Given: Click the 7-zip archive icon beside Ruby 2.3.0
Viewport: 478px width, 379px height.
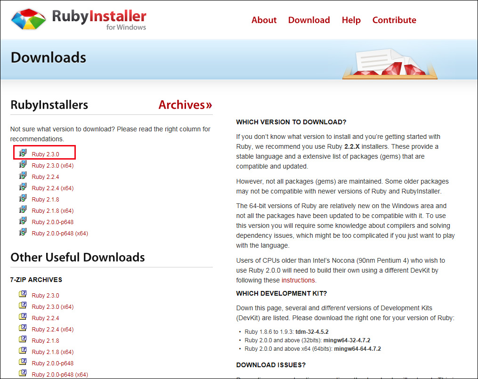Looking at the screenshot, I should tap(23, 294).
